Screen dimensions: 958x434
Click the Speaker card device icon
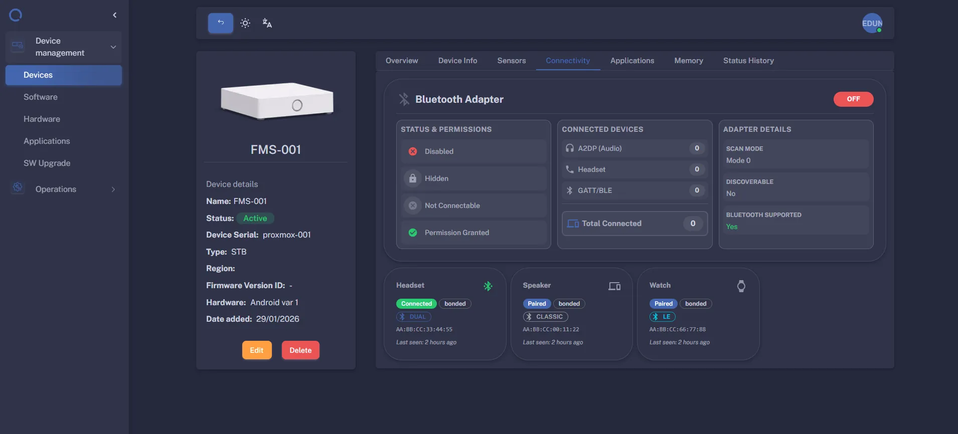pyautogui.click(x=614, y=286)
